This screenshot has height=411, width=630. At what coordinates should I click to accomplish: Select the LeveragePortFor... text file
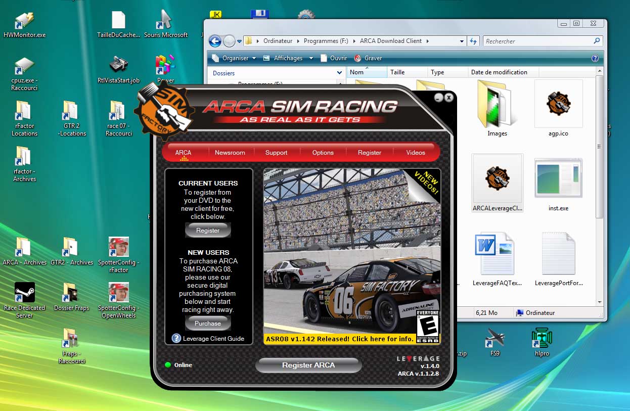[558, 259]
